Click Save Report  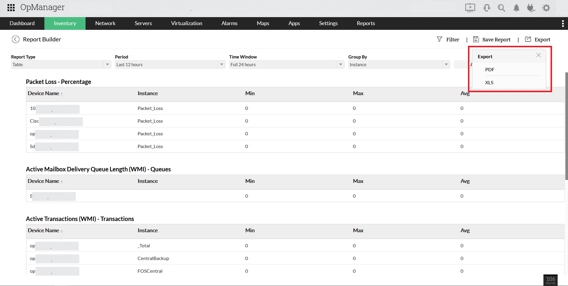click(492, 40)
